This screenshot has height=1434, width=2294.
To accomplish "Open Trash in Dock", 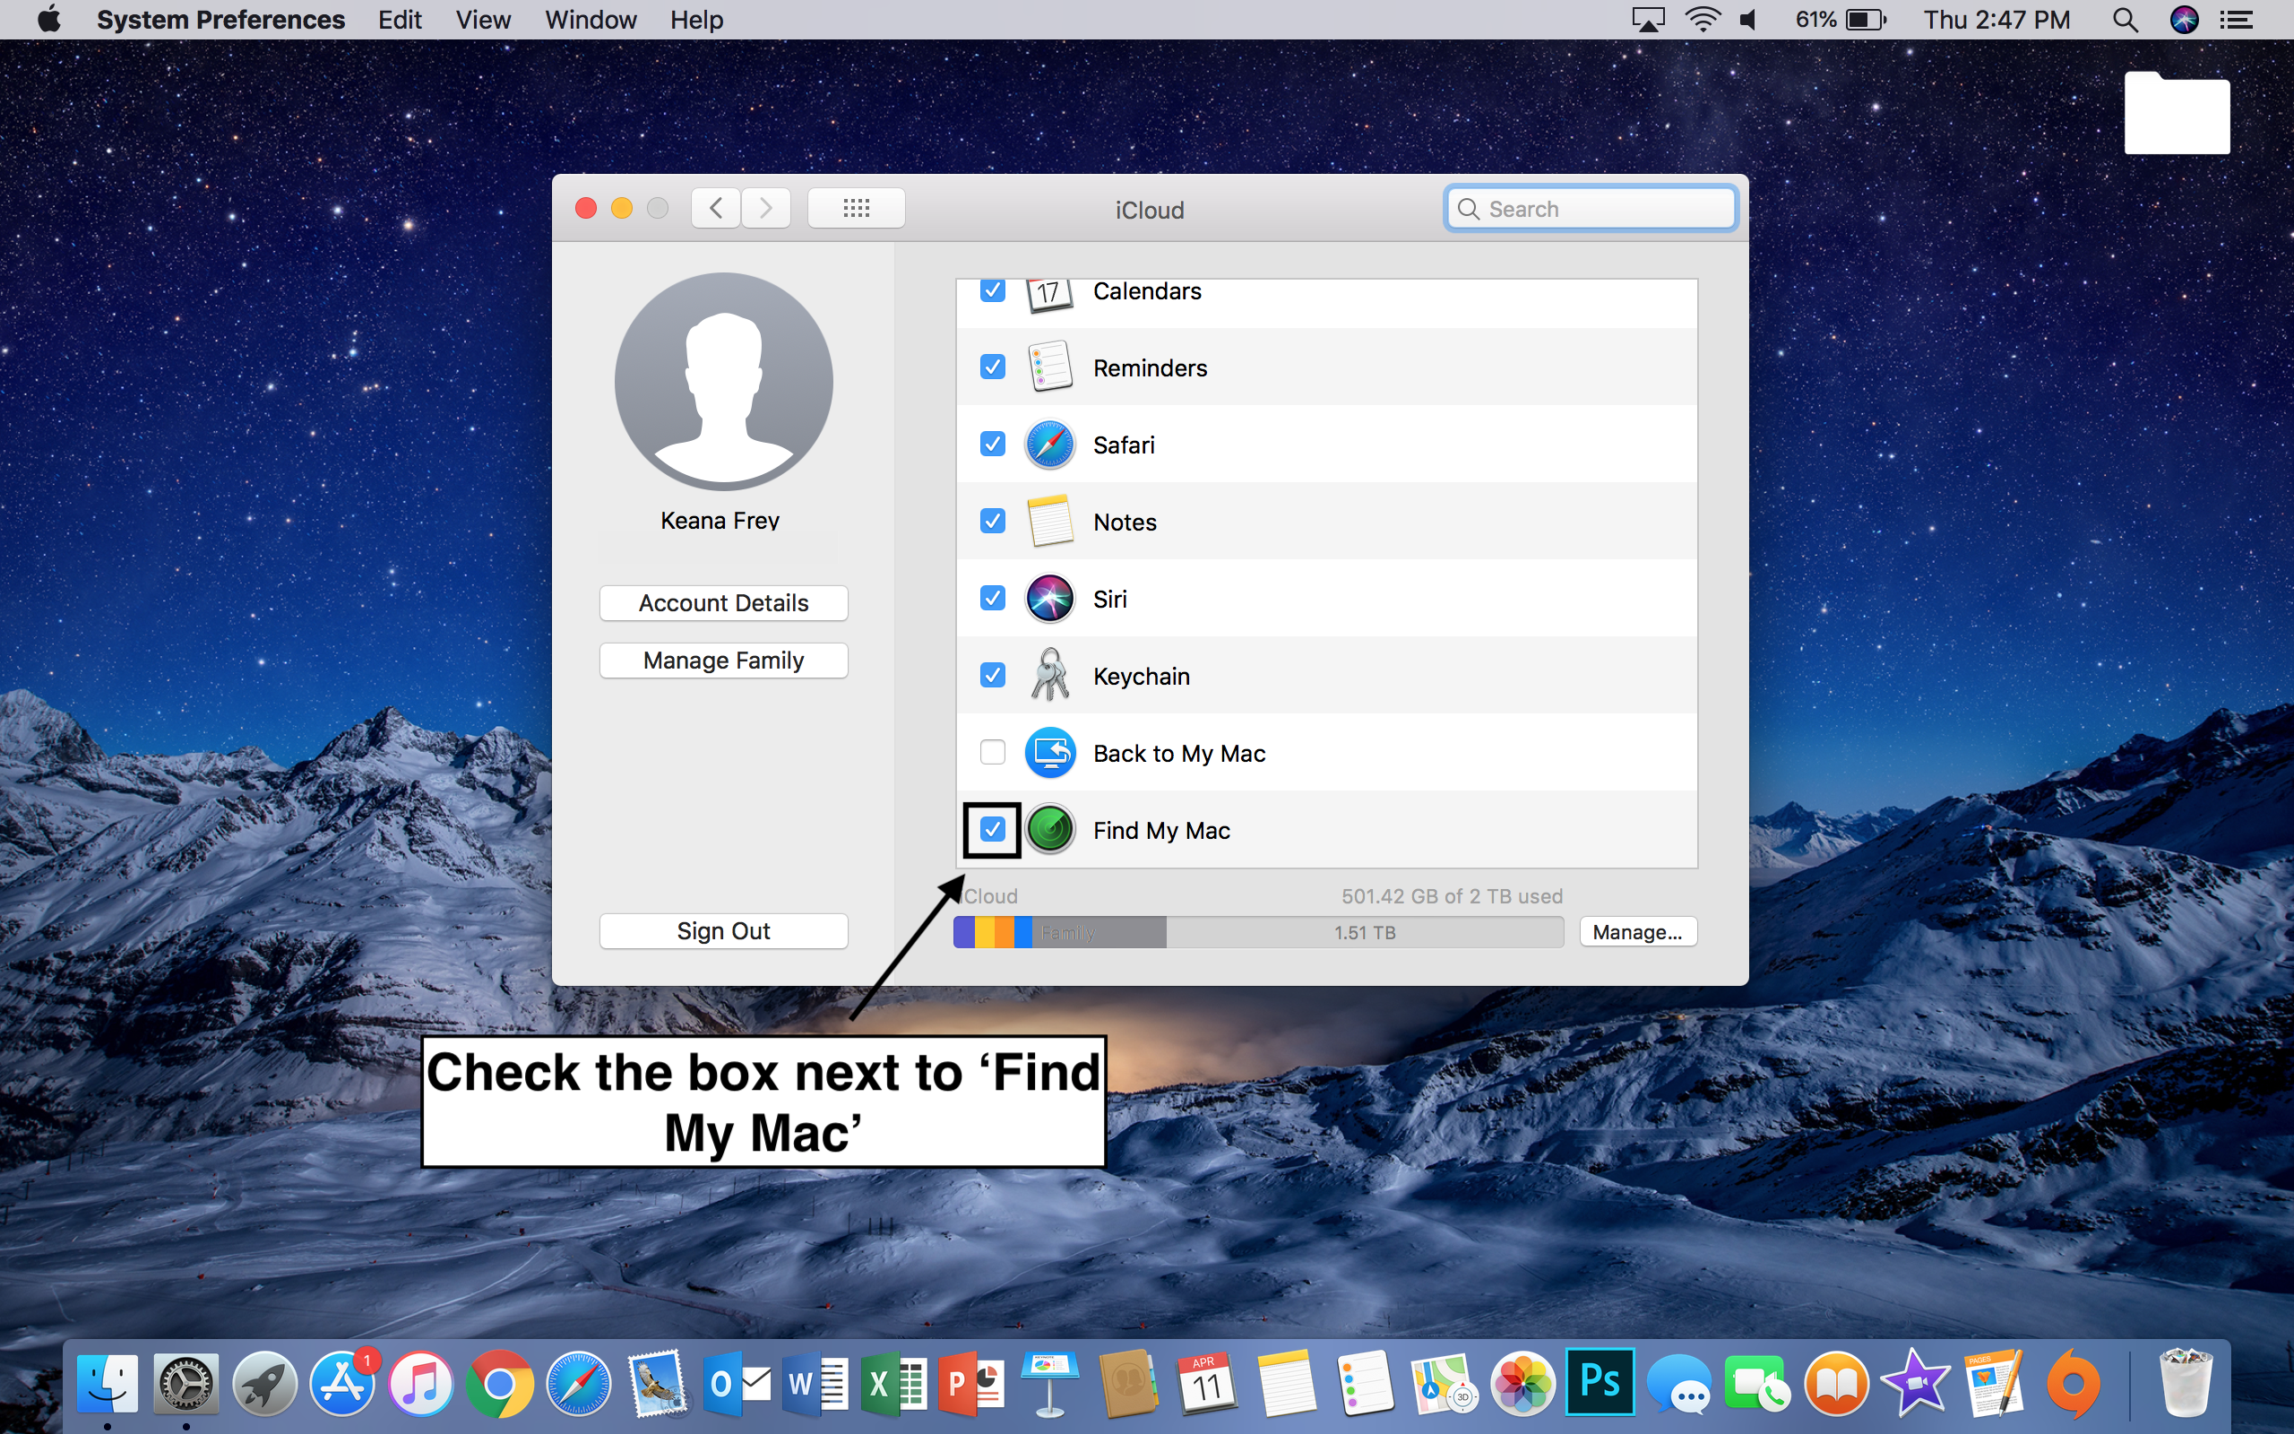I will pyautogui.click(x=2184, y=1384).
